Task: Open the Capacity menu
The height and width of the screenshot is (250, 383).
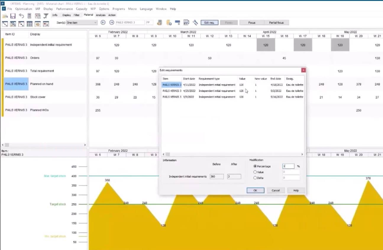Action: [82, 9]
